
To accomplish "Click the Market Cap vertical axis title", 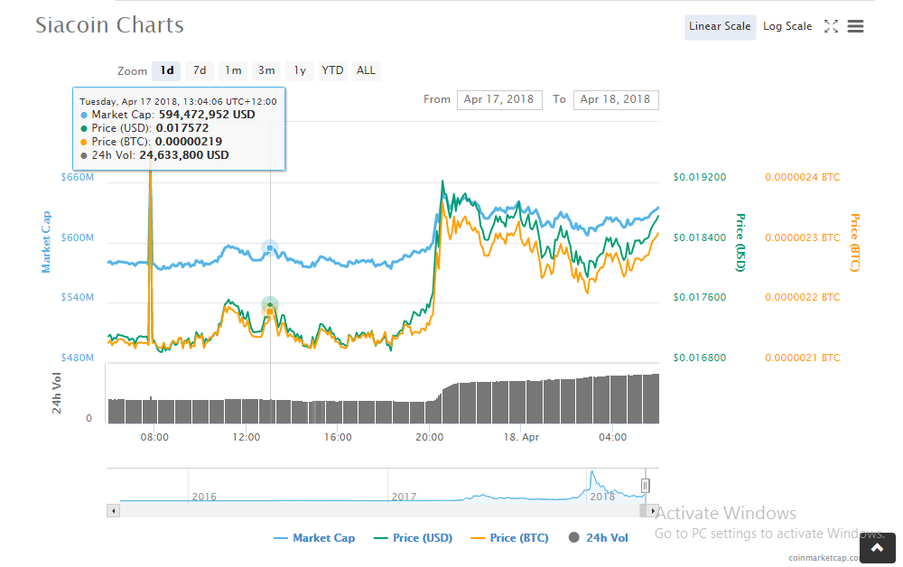I will (x=46, y=242).
